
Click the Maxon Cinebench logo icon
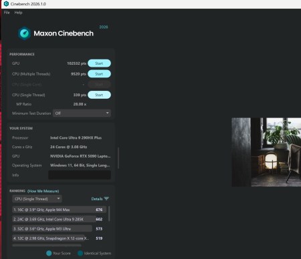[x=24, y=33]
